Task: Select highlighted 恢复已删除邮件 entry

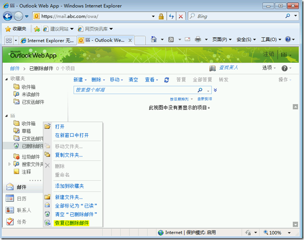Action: pyautogui.click(x=72, y=223)
